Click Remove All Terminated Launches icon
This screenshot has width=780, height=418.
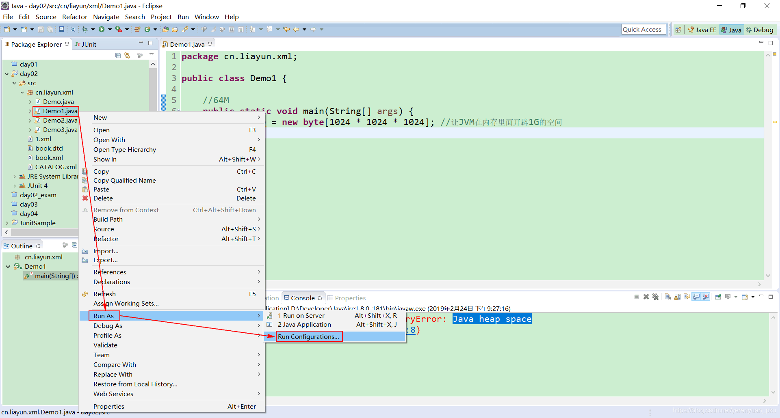pos(655,297)
